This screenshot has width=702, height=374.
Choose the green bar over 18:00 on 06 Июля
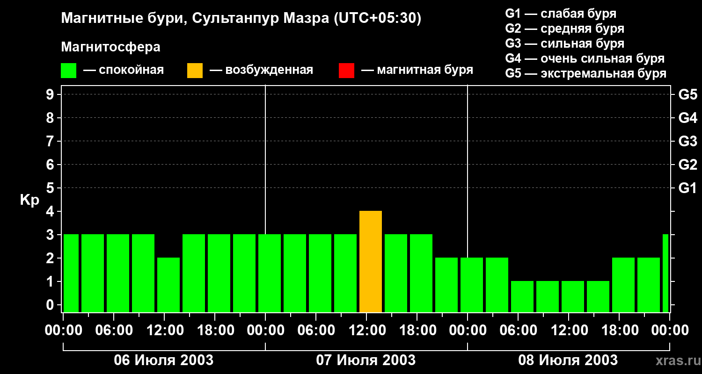[x=219, y=273]
